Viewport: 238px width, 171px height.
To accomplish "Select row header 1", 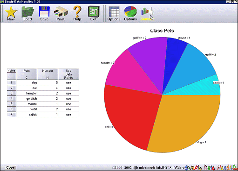I will pos(11,82).
